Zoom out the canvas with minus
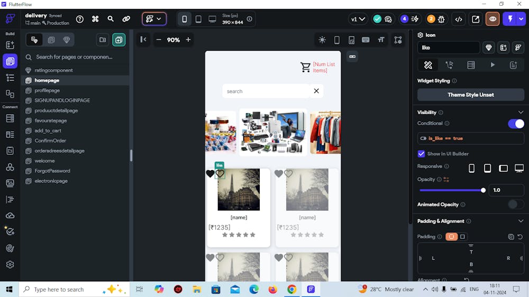529x297 pixels. click(x=159, y=40)
